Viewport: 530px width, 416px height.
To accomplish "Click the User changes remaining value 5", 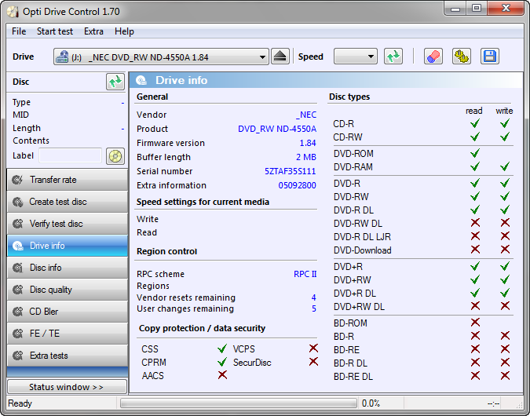I will point(314,309).
